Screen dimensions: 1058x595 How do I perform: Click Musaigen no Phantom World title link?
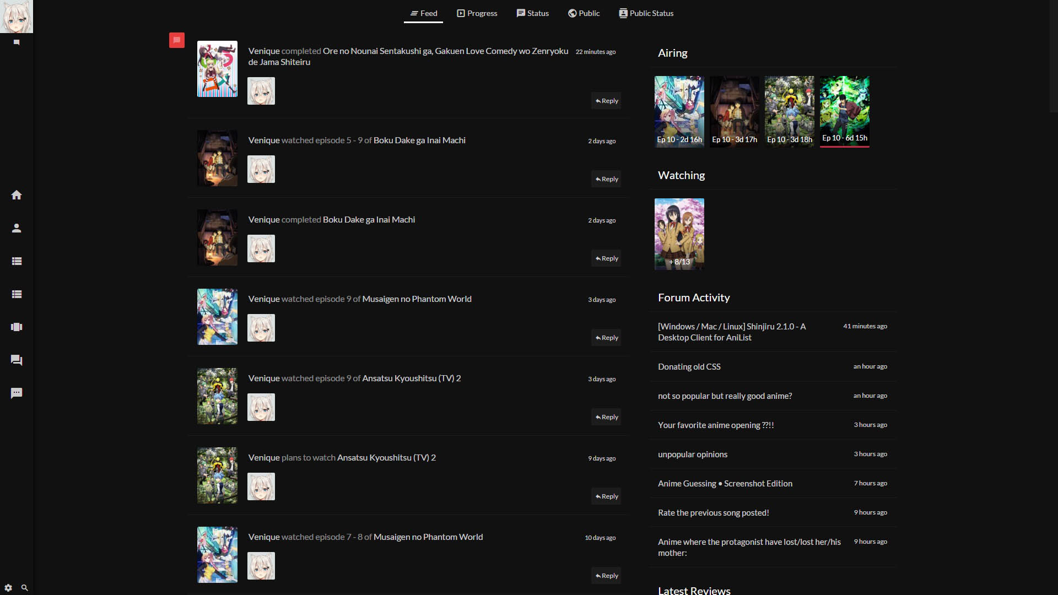417,299
